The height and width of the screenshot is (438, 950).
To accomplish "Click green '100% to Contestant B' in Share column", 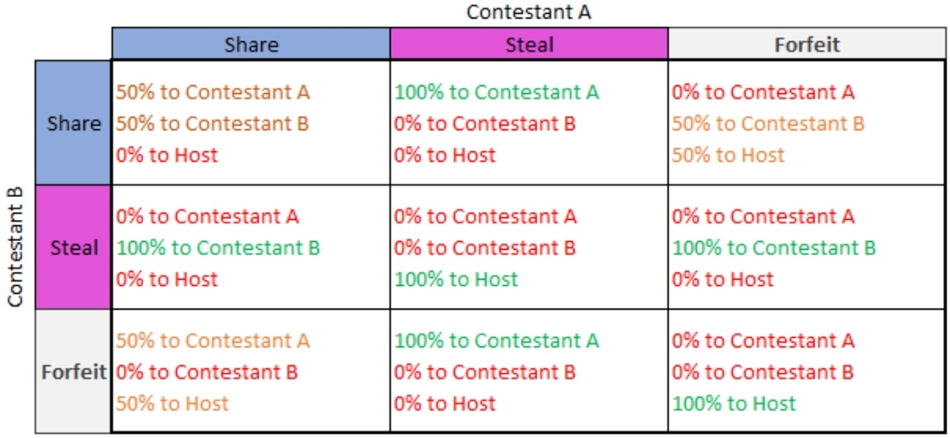I will [x=218, y=248].
